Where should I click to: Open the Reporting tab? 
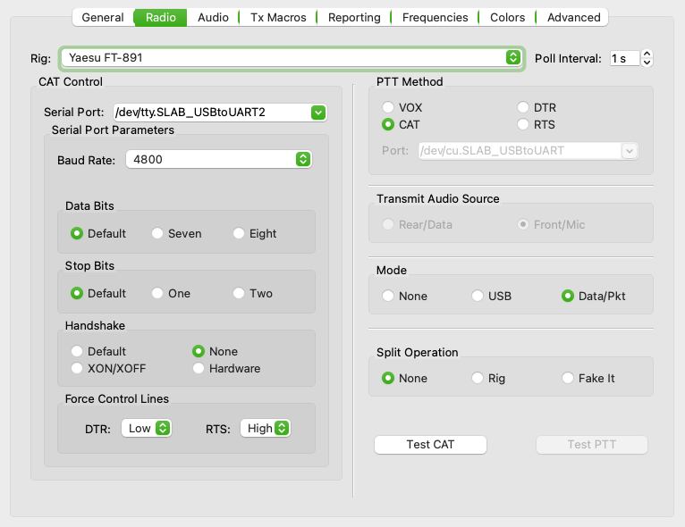pos(354,18)
